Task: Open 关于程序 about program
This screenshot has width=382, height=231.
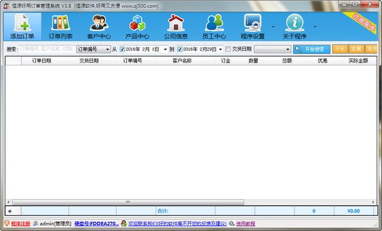Action: coord(295,27)
